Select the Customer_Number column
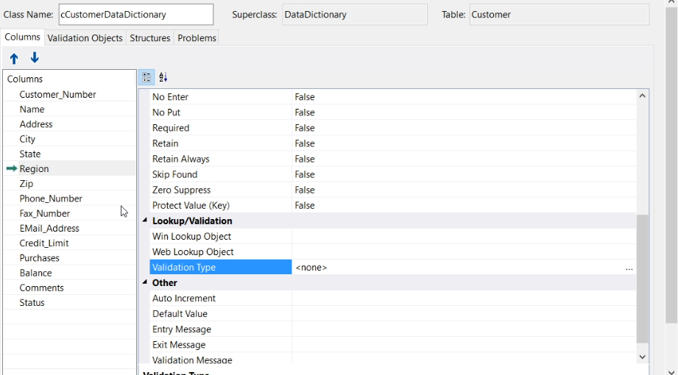The image size is (678, 375). 57,94
